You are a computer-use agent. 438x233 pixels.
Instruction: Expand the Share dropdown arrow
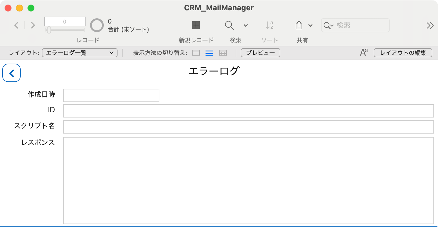(x=310, y=25)
